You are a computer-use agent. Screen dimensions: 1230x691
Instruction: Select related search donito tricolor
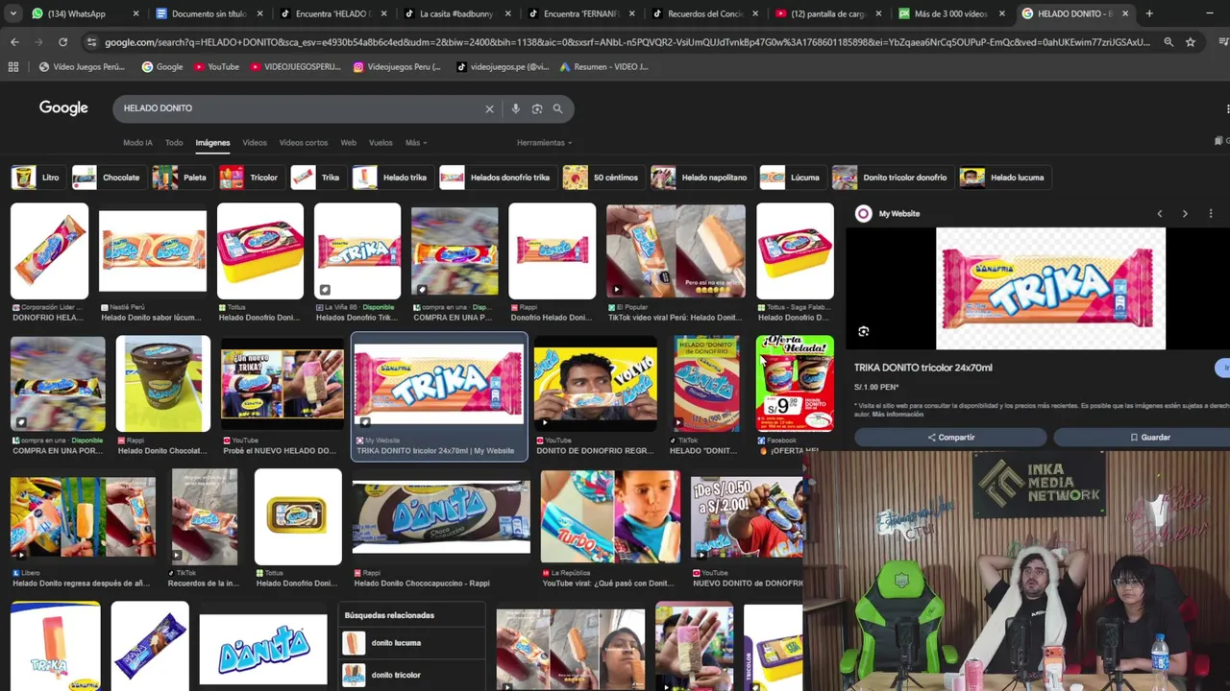(413, 675)
